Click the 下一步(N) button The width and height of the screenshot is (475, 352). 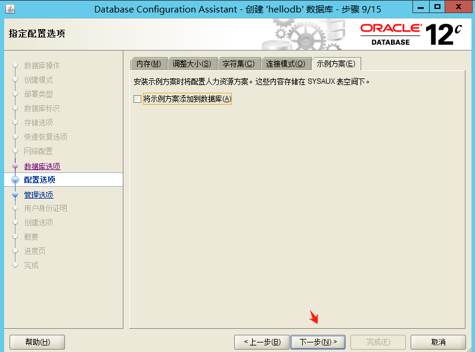(x=318, y=342)
